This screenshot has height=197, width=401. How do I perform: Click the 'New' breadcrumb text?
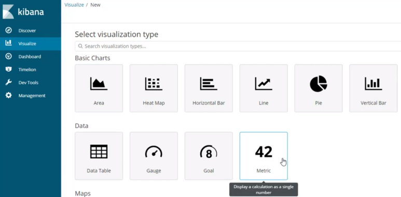pyautogui.click(x=95, y=5)
